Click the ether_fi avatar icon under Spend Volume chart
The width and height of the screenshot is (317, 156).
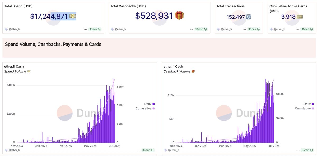[6, 150]
